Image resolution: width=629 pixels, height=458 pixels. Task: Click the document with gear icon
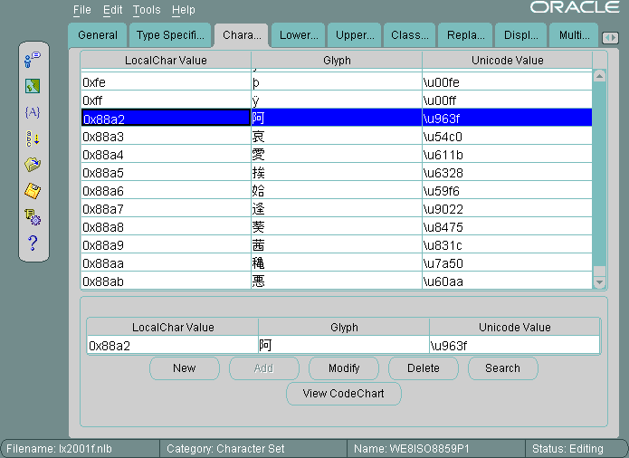coord(33,216)
